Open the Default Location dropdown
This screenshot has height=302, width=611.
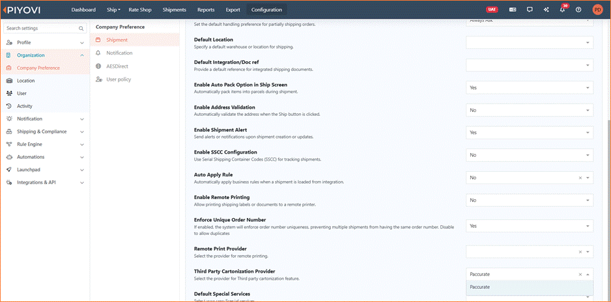[530, 42]
